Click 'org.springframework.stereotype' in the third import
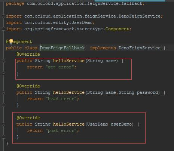The image size is (174, 151). click(64, 29)
